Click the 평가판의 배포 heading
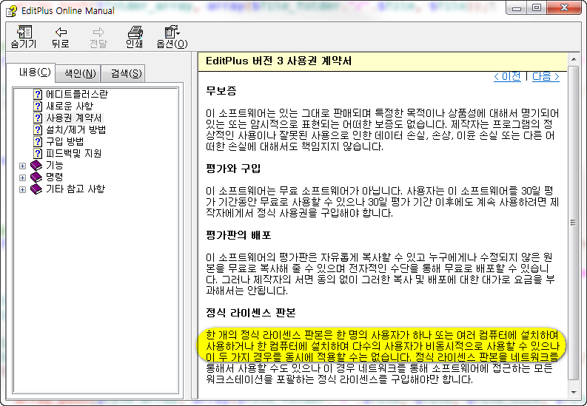This screenshot has width=587, height=406. coord(238,235)
